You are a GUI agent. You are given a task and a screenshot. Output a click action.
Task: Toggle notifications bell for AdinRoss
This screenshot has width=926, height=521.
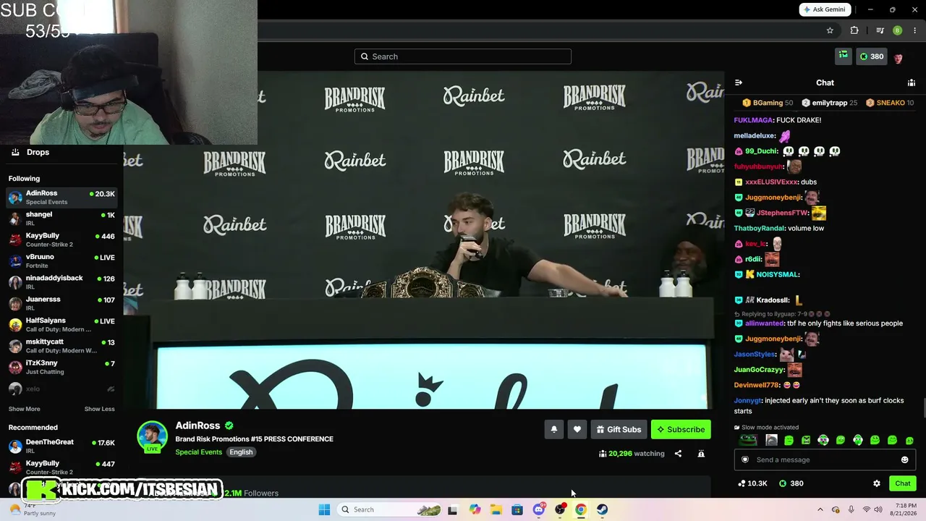[x=553, y=429]
